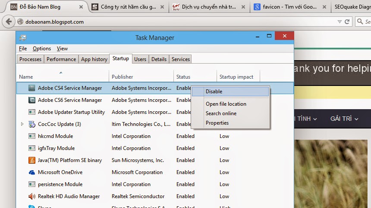Click the persistence Module icon
The height and width of the screenshot is (208, 371).
[x=31, y=184]
